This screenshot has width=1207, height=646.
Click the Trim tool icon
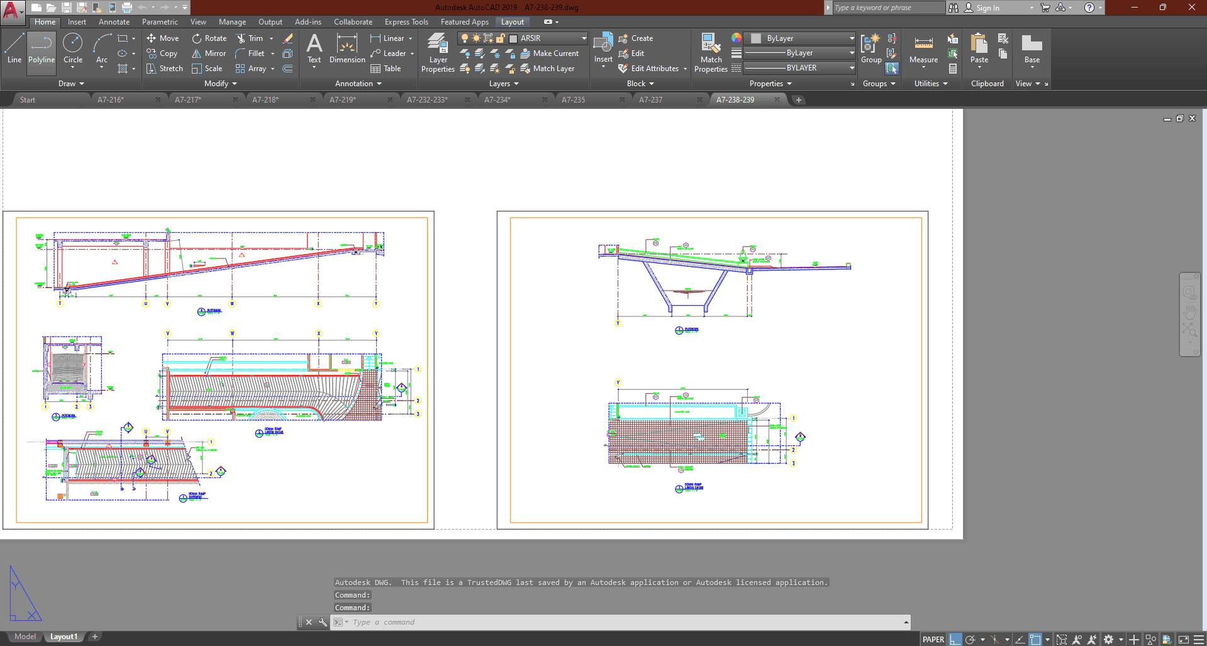(x=241, y=38)
